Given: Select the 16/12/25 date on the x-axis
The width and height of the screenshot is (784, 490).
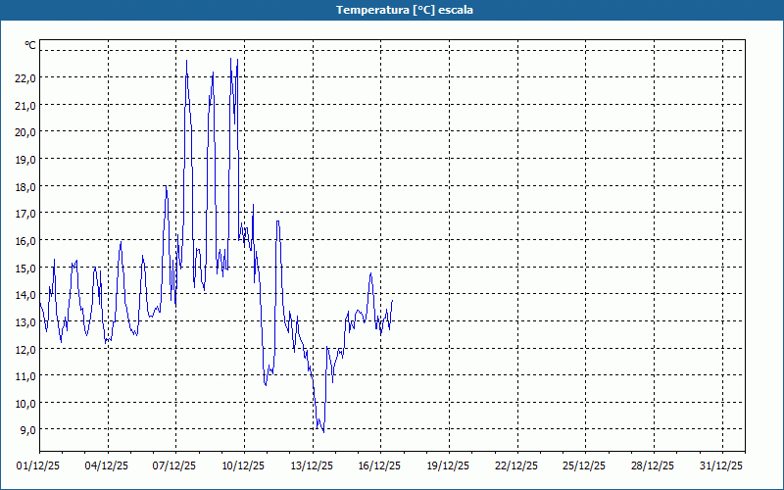Looking at the screenshot, I should 380,465.
